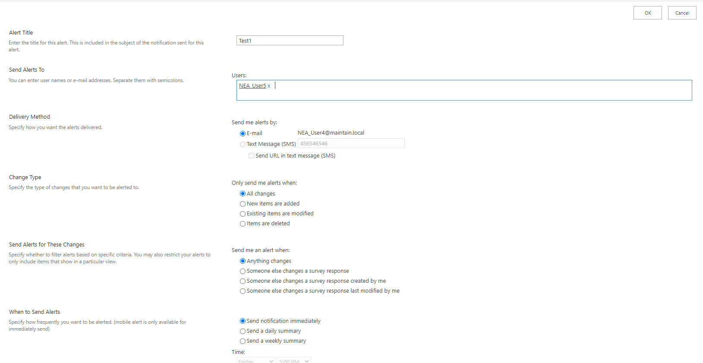703x363 pixels.
Task: Choose Send a daily summary
Action: click(x=243, y=331)
